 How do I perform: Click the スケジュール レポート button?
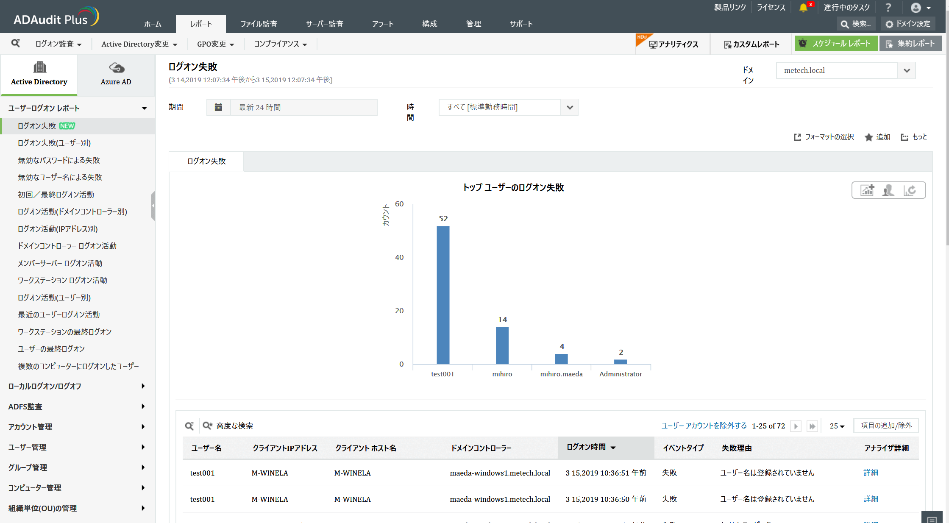(835, 44)
